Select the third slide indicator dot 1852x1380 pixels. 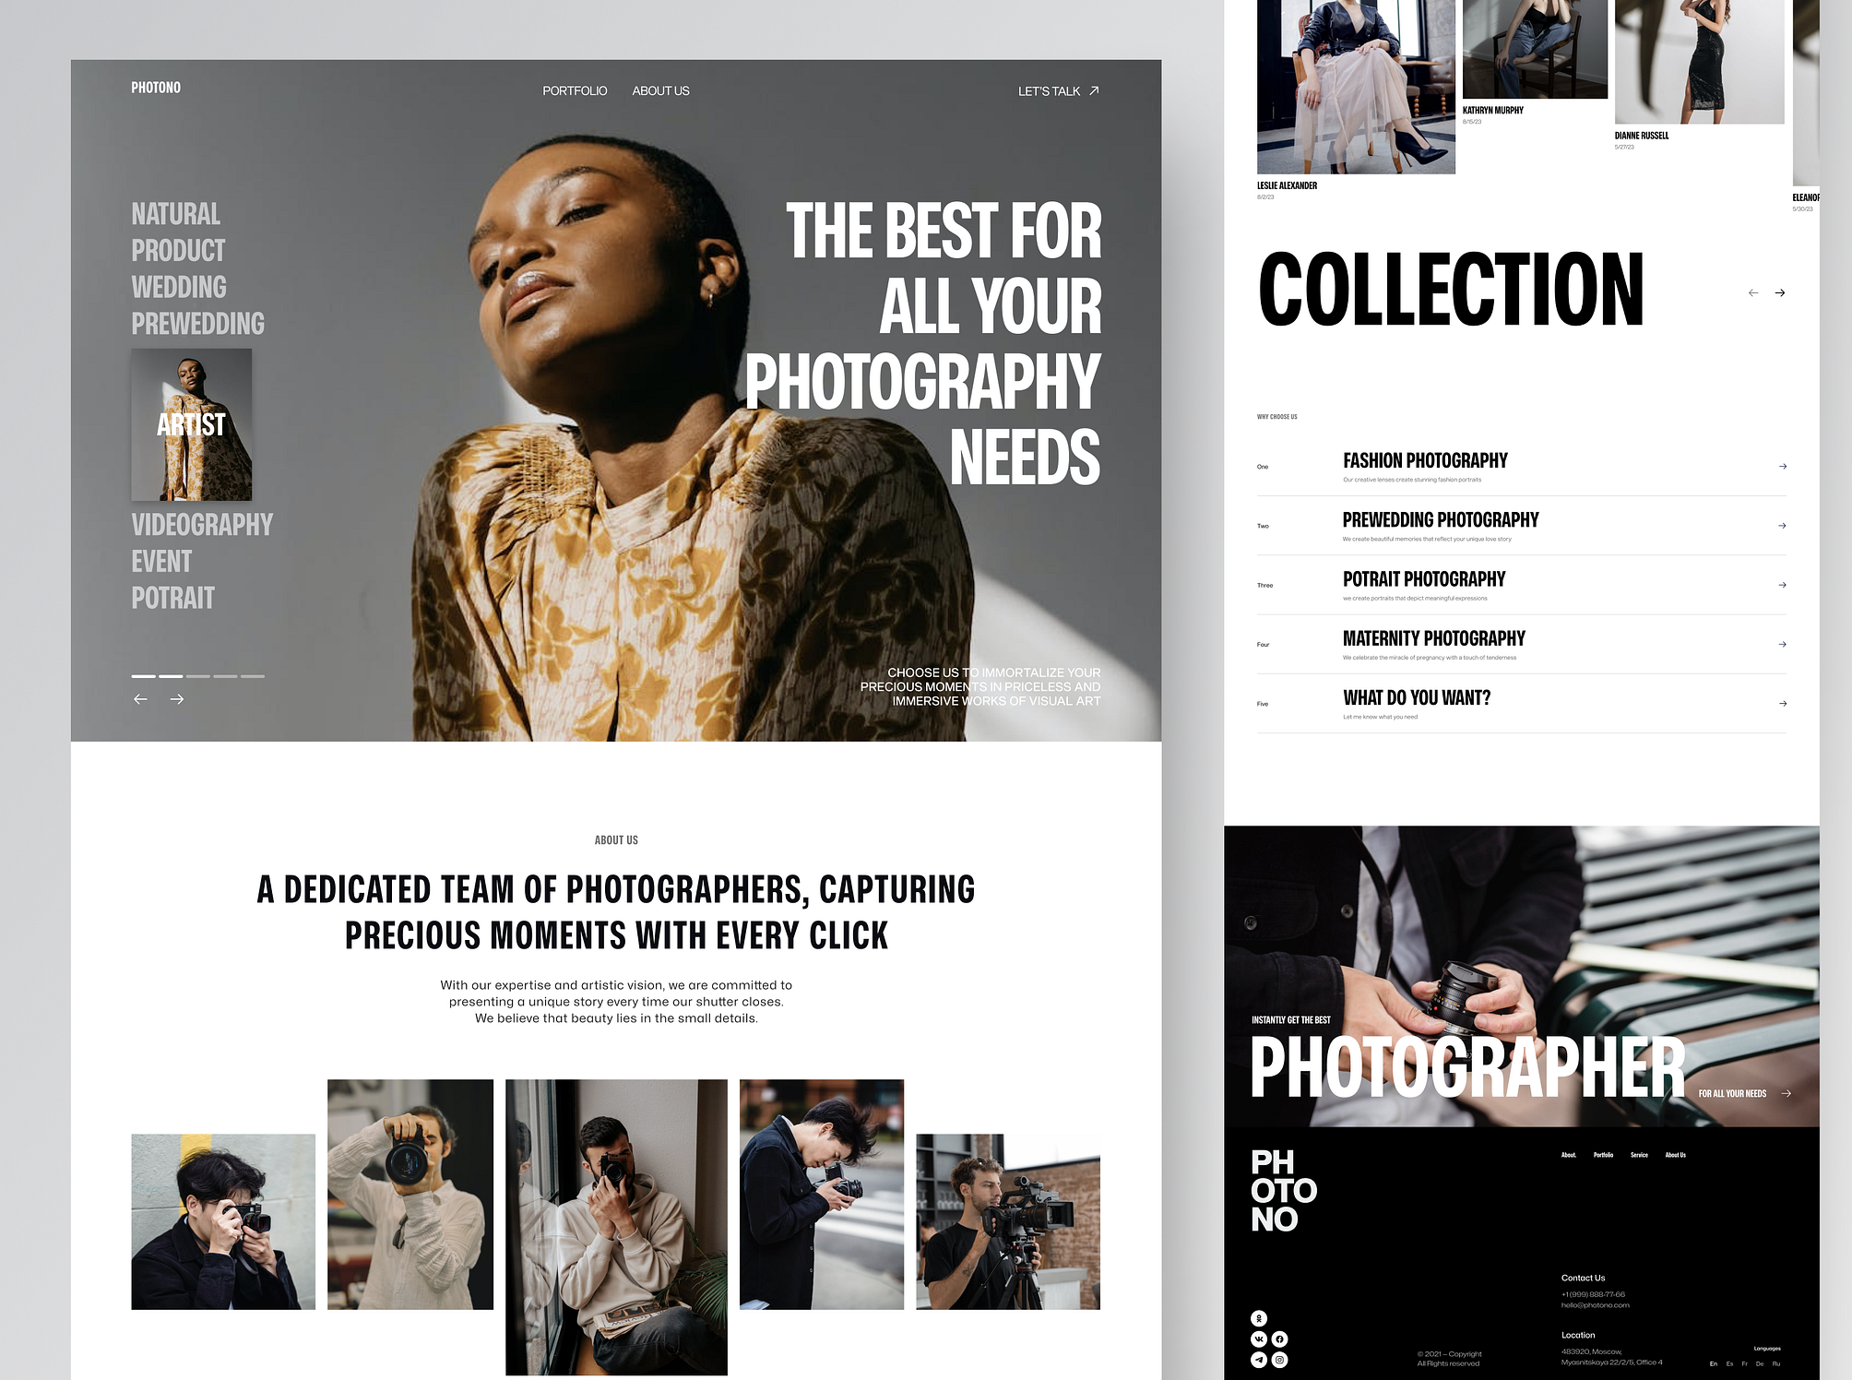coord(196,672)
